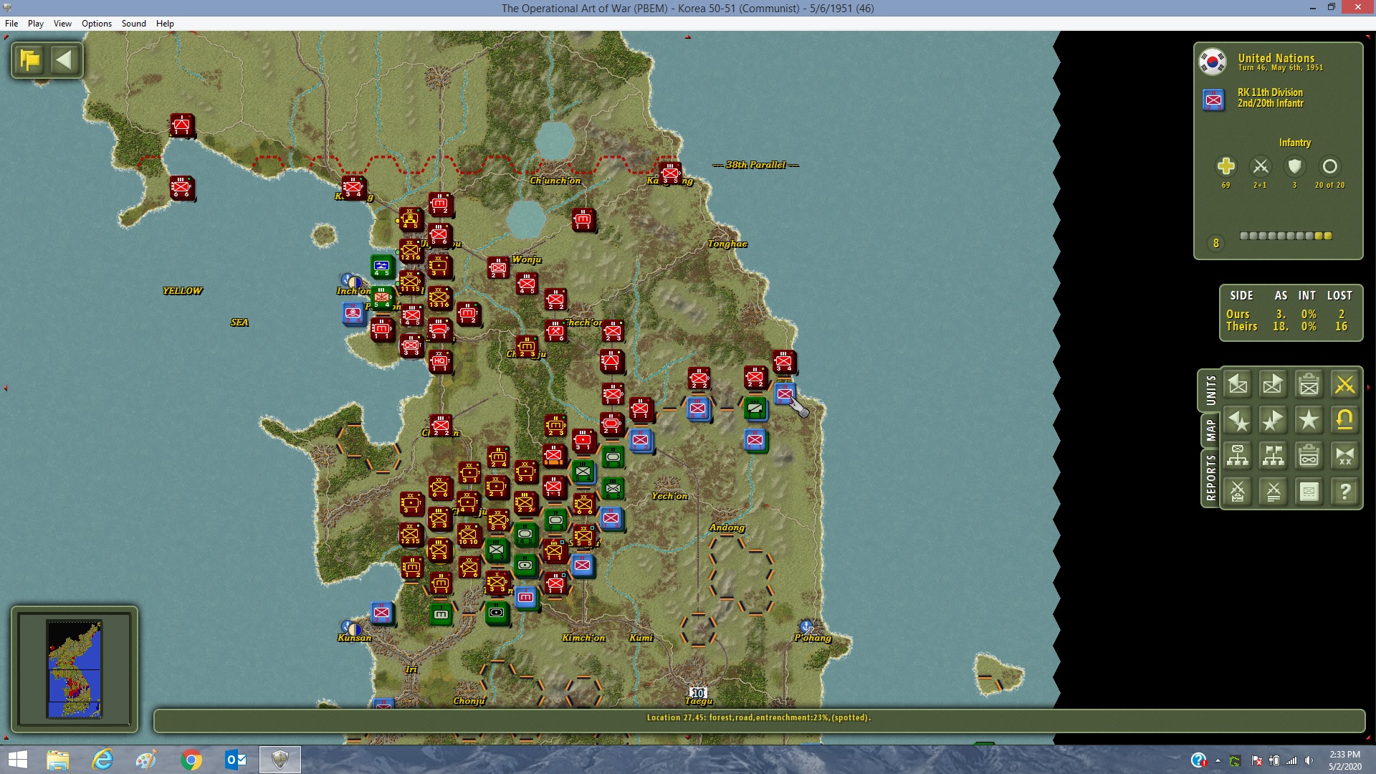Click the yellow flag end-turn button
The image size is (1376, 774).
click(30, 60)
